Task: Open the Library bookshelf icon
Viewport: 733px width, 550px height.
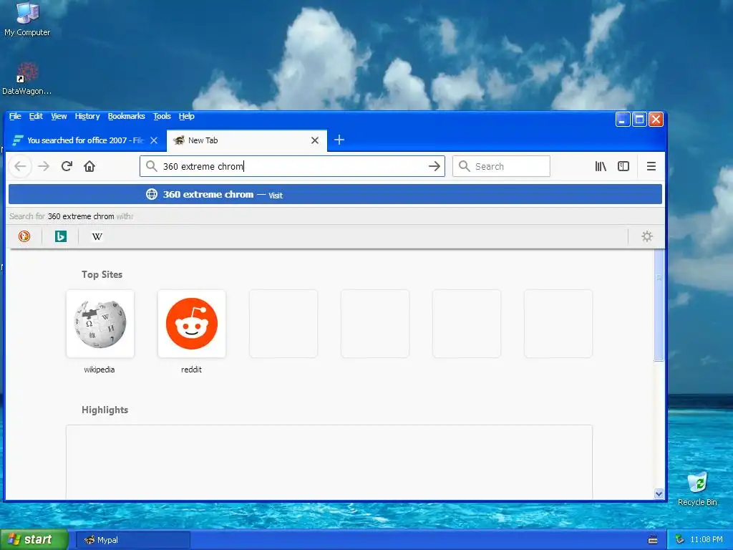Action: (x=601, y=166)
